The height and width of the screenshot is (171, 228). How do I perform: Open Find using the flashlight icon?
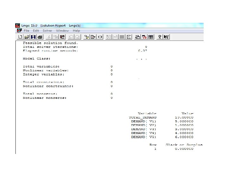tap(86, 37)
